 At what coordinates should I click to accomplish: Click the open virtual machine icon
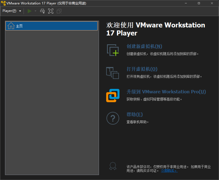[113, 73]
